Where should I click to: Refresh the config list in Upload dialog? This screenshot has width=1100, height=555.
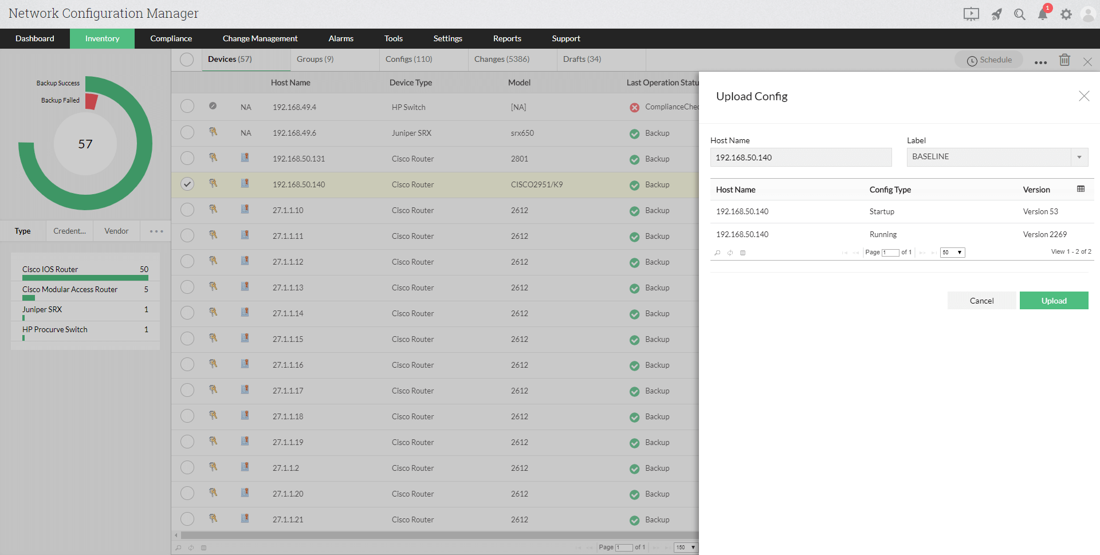click(x=730, y=253)
